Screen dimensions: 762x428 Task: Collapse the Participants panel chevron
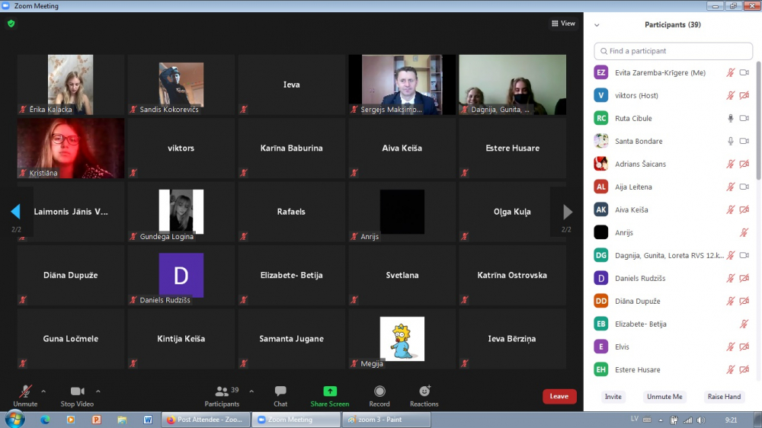(x=597, y=25)
